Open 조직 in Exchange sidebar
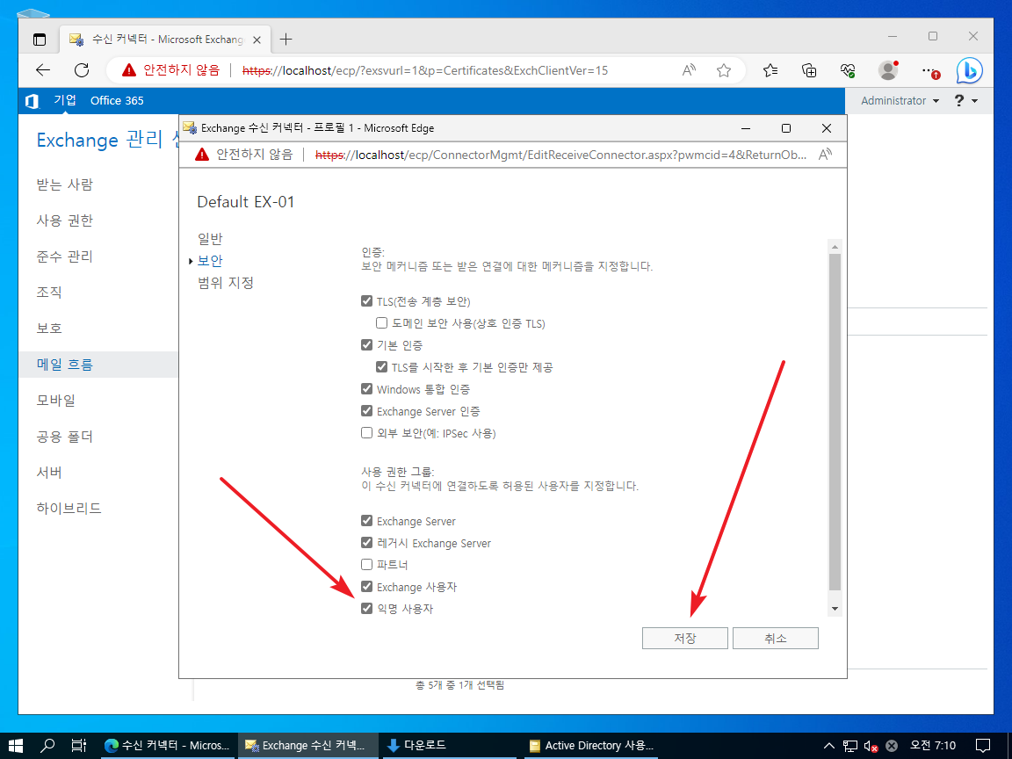This screenshot has height=759, width=1012. coord(49,293)
